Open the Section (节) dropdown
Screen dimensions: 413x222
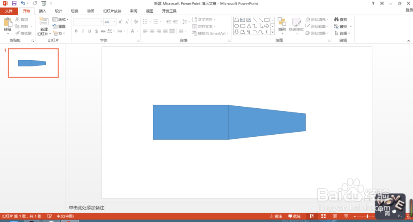tap(59, 33)
